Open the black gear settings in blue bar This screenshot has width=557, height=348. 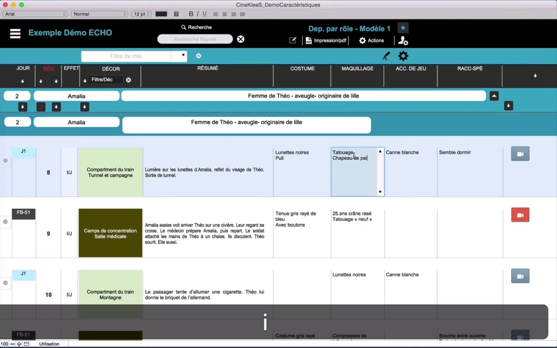tap(403, 56)
